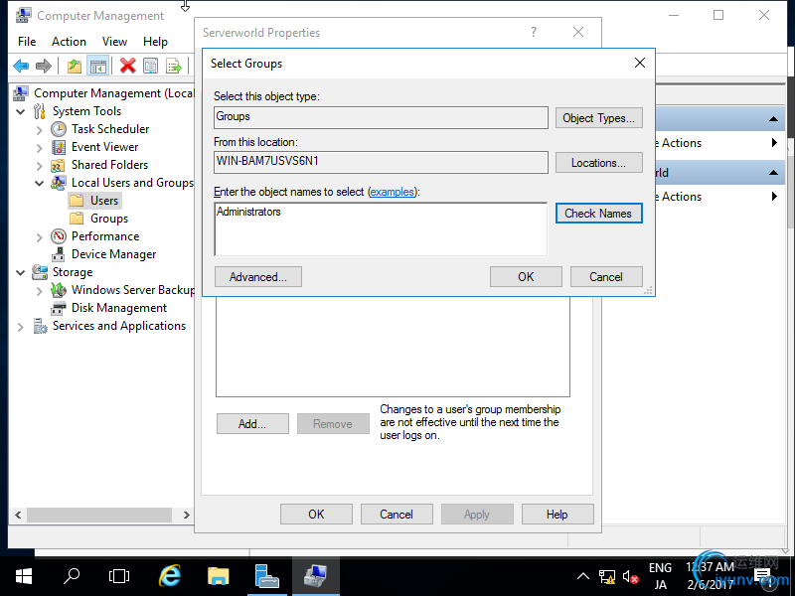Open Task View on taskbar

point(119,576)
